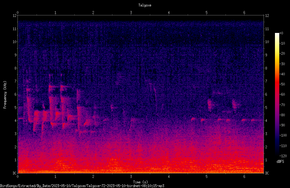Click the Talgoxe title text
290x188 pixels.
[145, 5]
